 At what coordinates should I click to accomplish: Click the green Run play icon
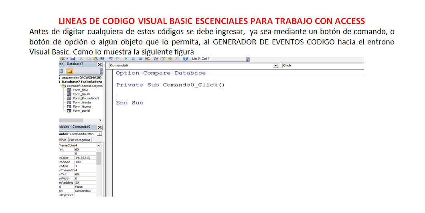(126, 58)
